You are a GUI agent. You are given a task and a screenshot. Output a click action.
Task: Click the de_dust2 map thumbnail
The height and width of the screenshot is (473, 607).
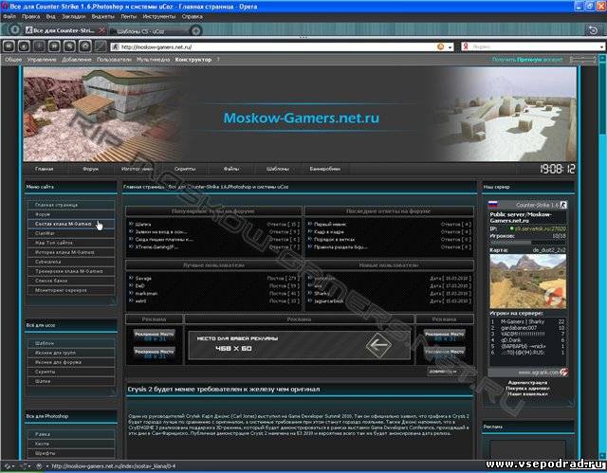tap(527, 282)
